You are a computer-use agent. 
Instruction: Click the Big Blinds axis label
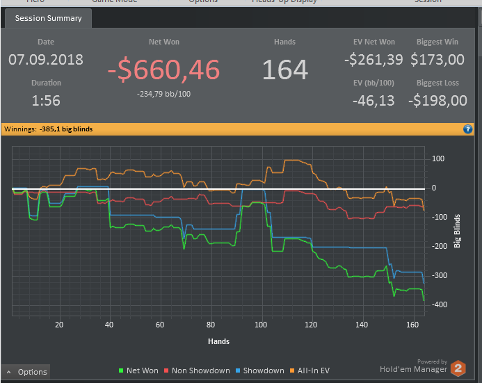tap(457, 231)
